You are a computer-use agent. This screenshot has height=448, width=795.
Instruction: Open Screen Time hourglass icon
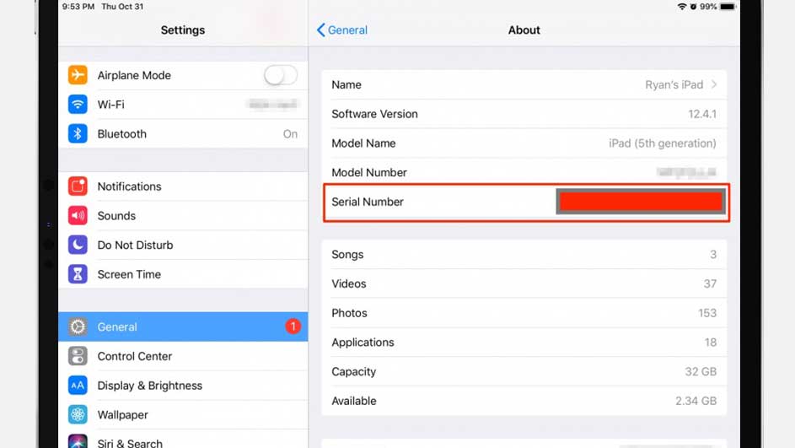coord(78,274)
